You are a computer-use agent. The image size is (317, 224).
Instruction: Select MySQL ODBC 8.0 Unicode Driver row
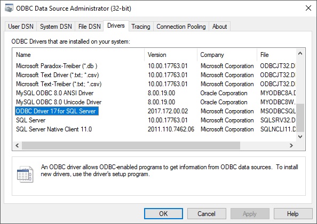[59, 102]
